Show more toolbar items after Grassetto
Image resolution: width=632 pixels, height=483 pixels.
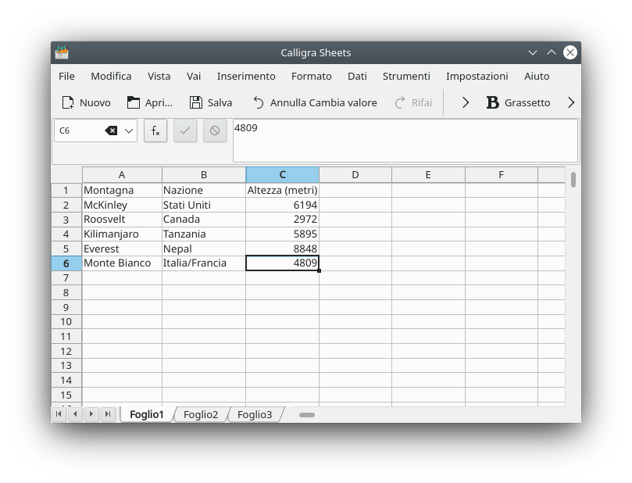click(570, 102)
